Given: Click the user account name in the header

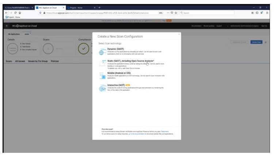Looking at the screenshot, I should [244, 26].
